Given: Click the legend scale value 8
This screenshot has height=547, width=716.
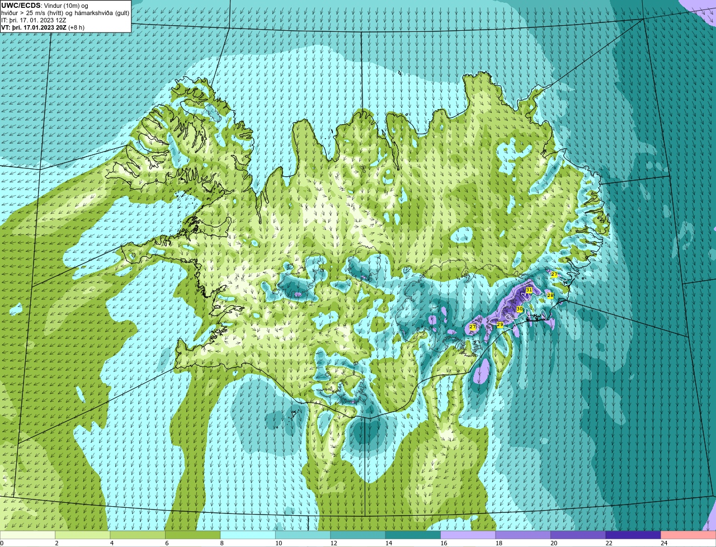Looking at the screenshot, I should 222,543.
